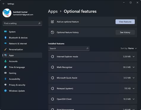Click the Accessibility figure icon
Screen dimensions: 141x110
click(5, 79)
